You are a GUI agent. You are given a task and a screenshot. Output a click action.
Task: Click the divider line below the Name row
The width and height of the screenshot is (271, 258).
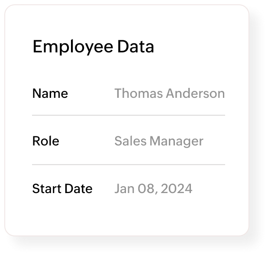point(129,116)
